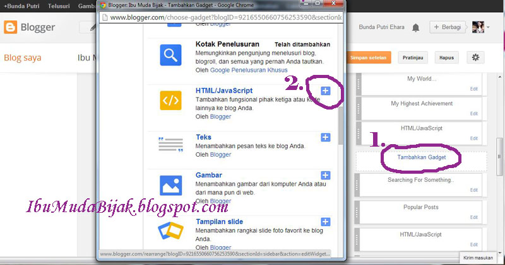Open the Gambar gadget title link

[x=209, y=175]
